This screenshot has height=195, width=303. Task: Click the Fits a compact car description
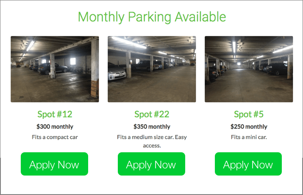point(55,137)
